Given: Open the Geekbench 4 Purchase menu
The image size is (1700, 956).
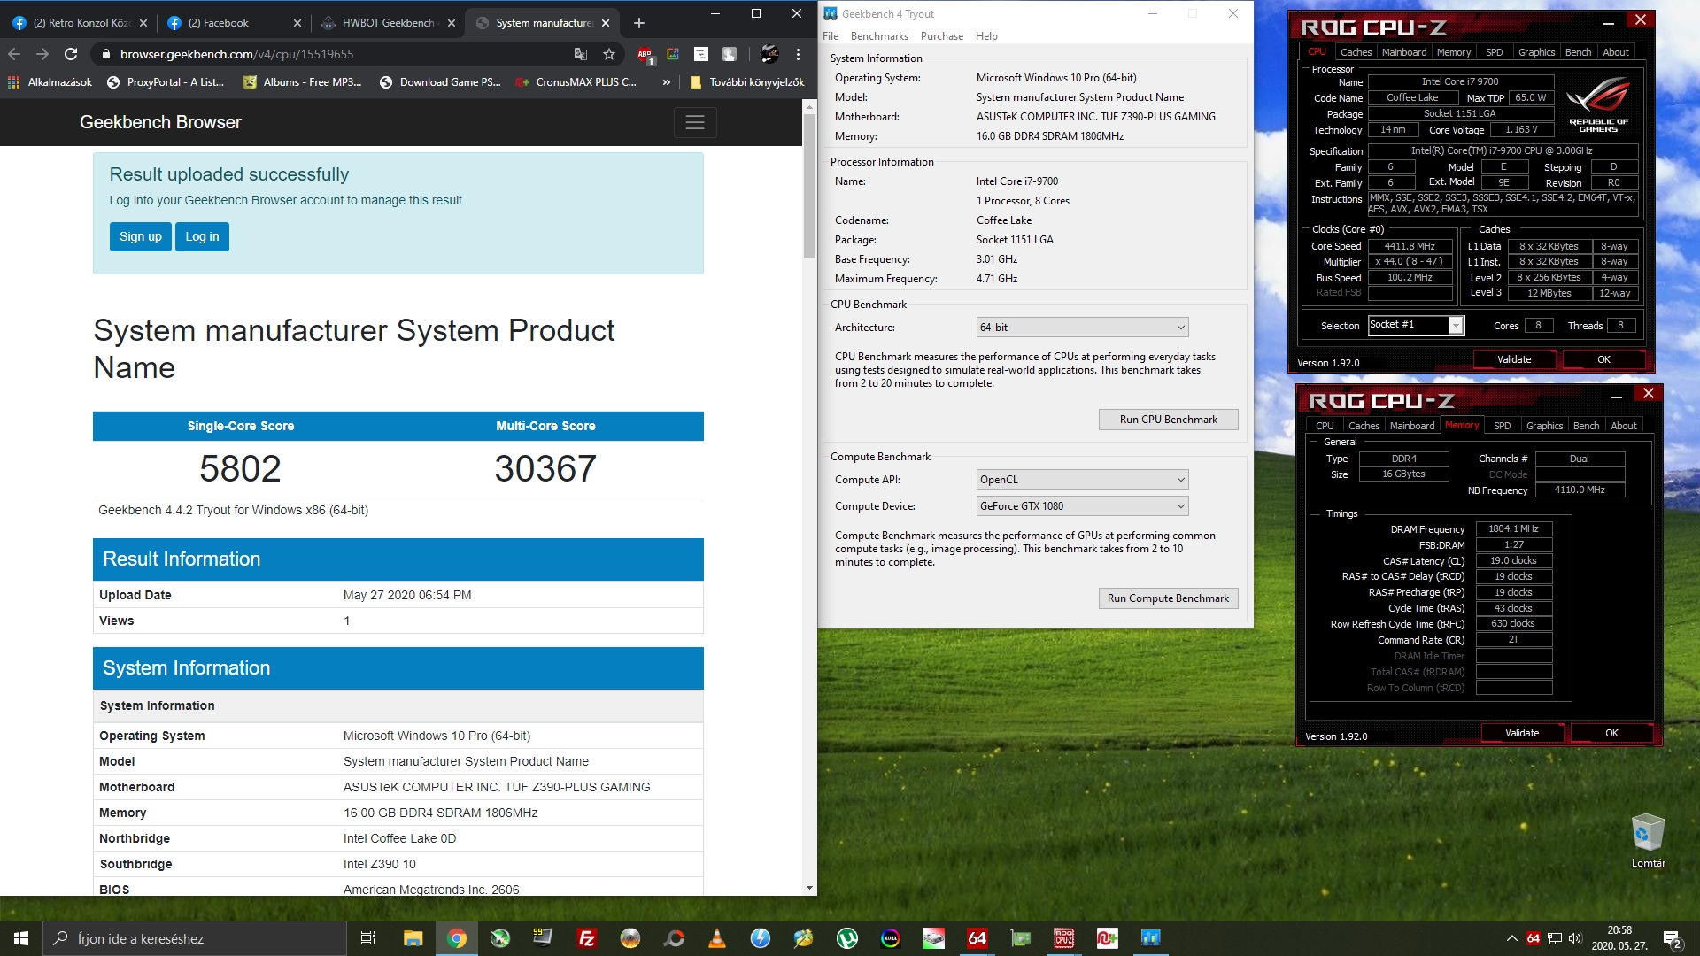Looking at the screenshot, I should click(x=942, y=36).
